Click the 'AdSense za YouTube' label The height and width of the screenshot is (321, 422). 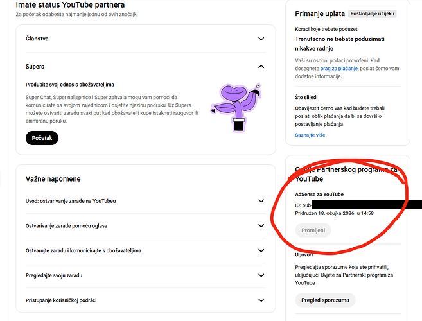tap(319, 194)
